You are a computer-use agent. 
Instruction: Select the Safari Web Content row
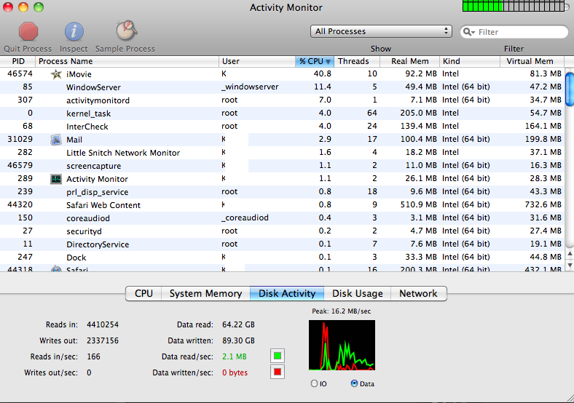click(x=282, y=205)
